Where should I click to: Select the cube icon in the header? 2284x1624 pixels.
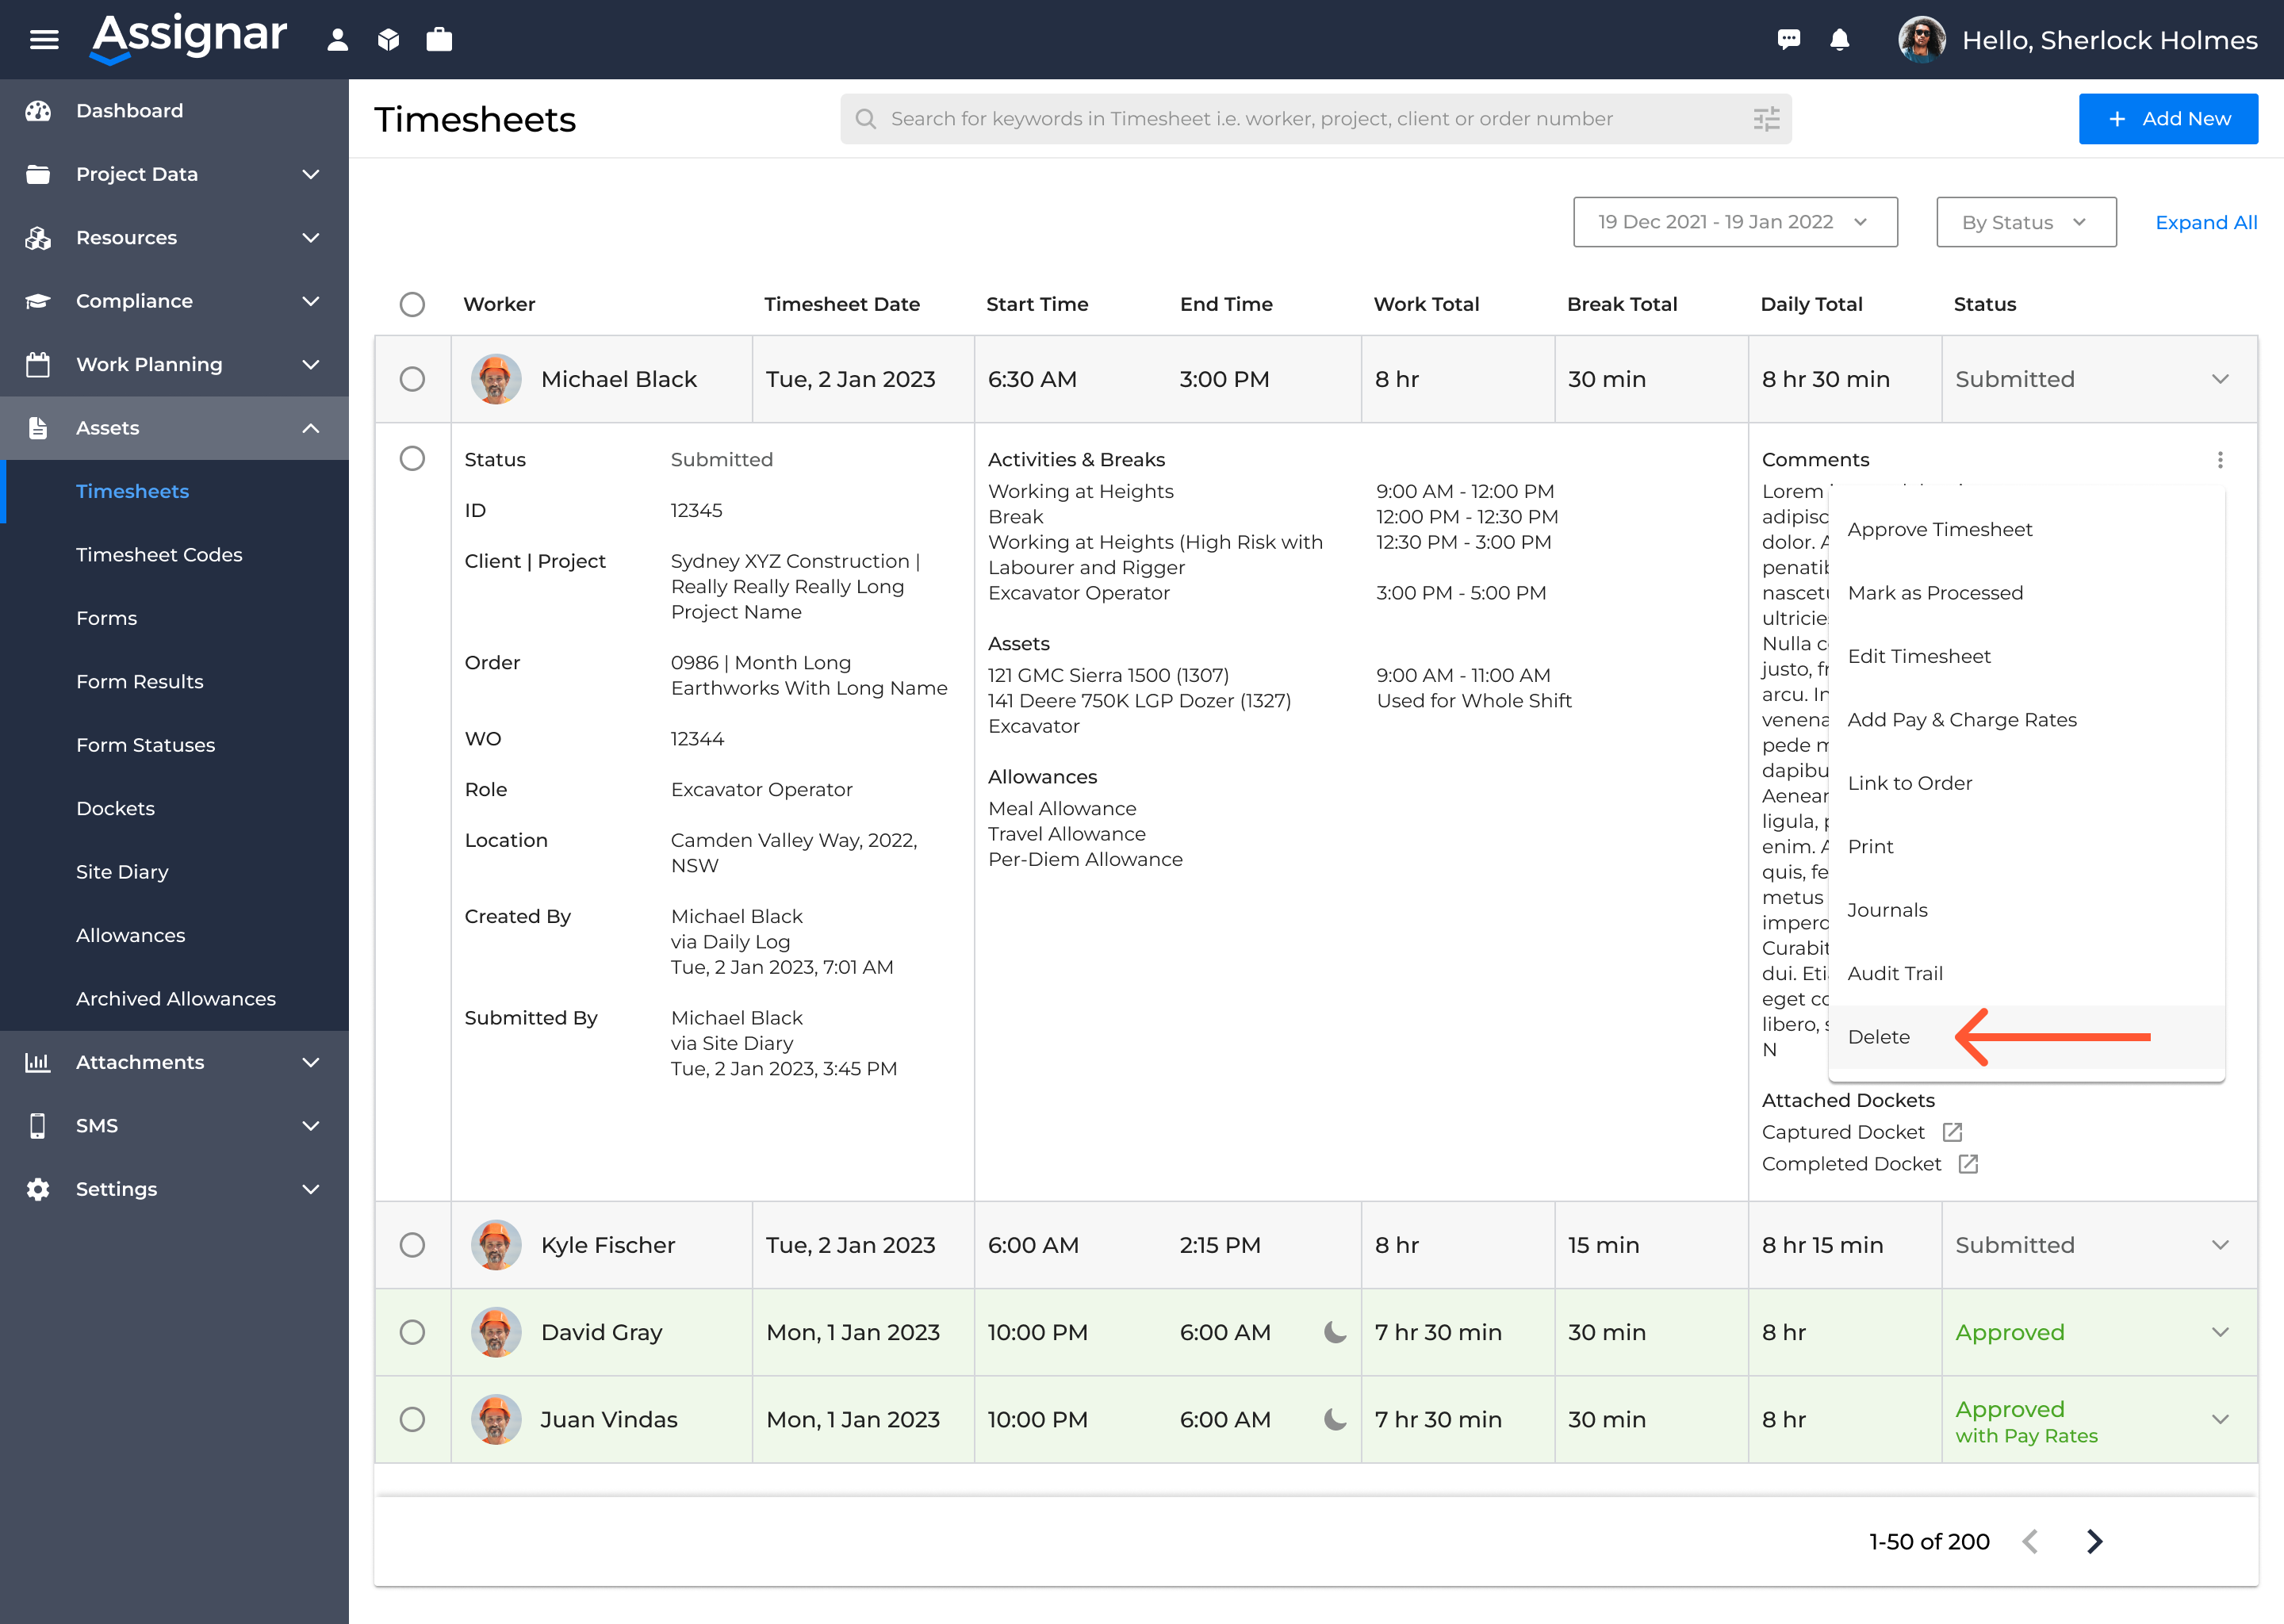(x=389, y=40)
